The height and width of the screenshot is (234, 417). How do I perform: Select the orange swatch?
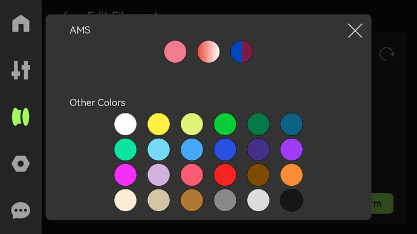[291, 175]
